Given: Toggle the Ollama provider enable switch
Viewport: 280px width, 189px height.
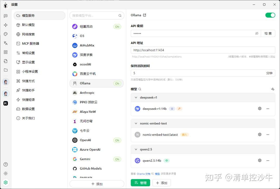Looking at the screenshot, I should point(270,15).
